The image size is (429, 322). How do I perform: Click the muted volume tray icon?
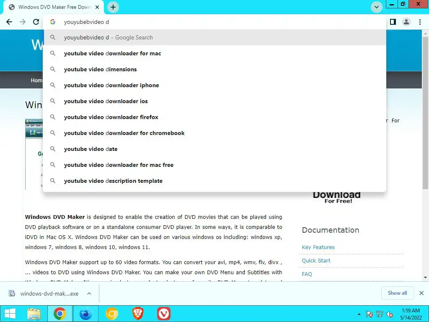[390, 314]
